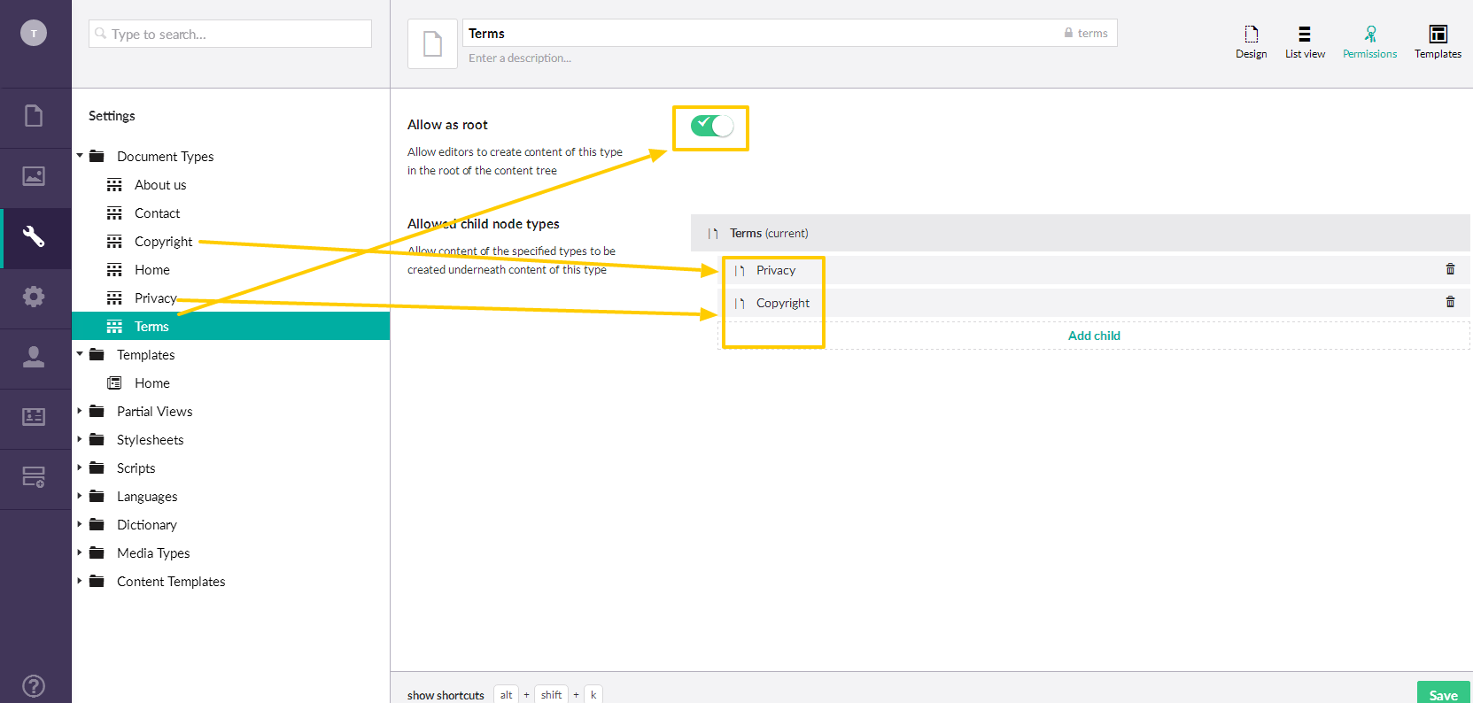Delete Copyright child node type
1473x703 pixels.
tap(1450, 302)
